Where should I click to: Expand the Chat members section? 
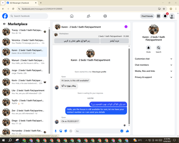click(x=154, y=65)
